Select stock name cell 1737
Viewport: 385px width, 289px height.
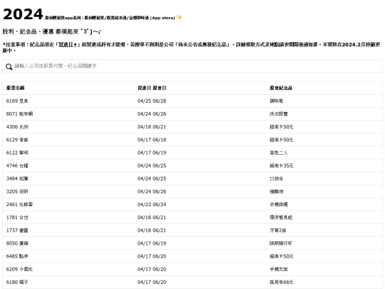(x=17, y=230)
